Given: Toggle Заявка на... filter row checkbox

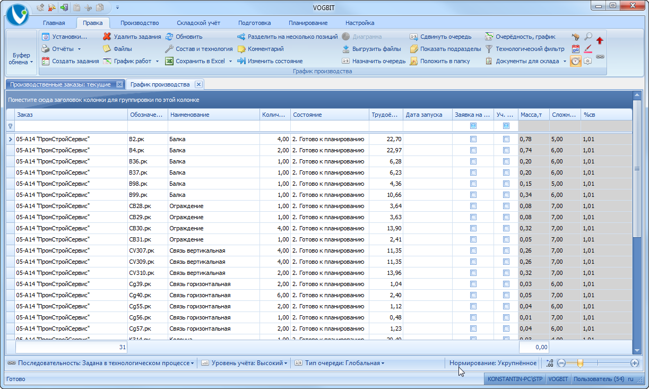Looking at the screenshot, I should point(473,126).
